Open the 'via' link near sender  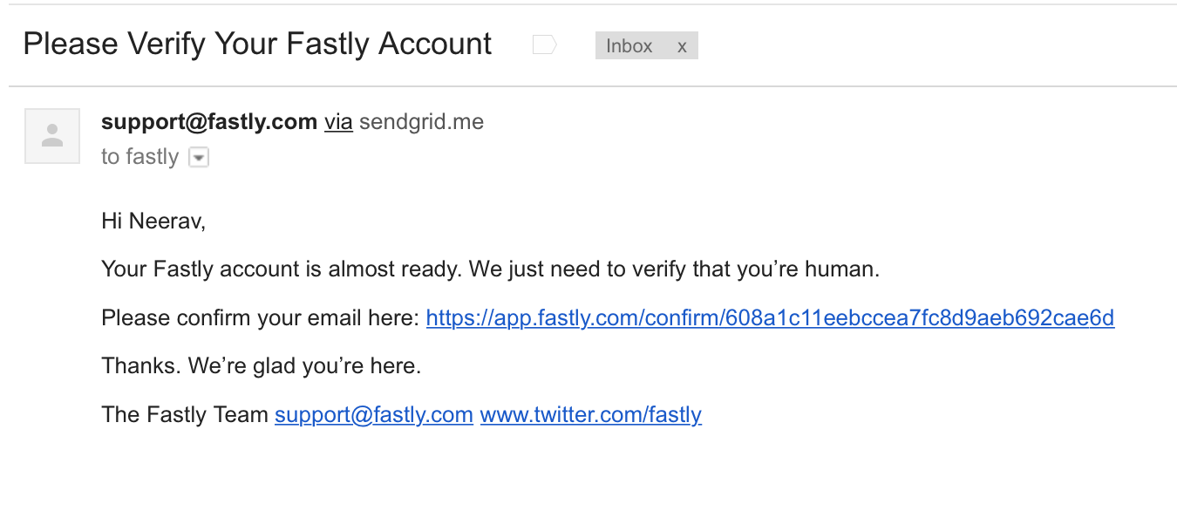(338, 122)
